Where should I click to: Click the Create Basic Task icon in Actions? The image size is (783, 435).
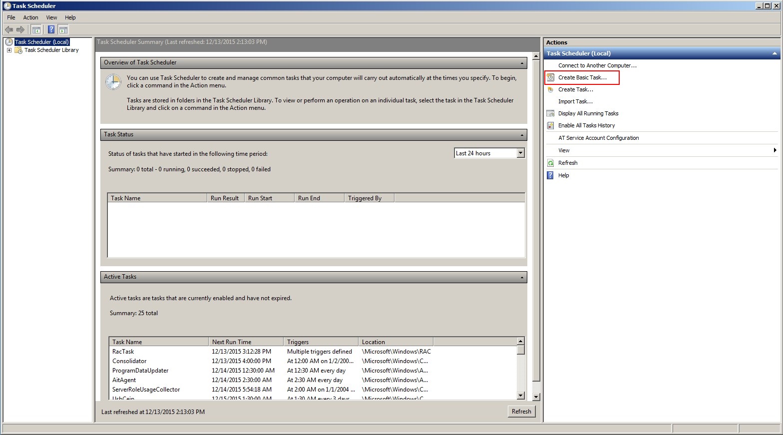coord(550,77)
